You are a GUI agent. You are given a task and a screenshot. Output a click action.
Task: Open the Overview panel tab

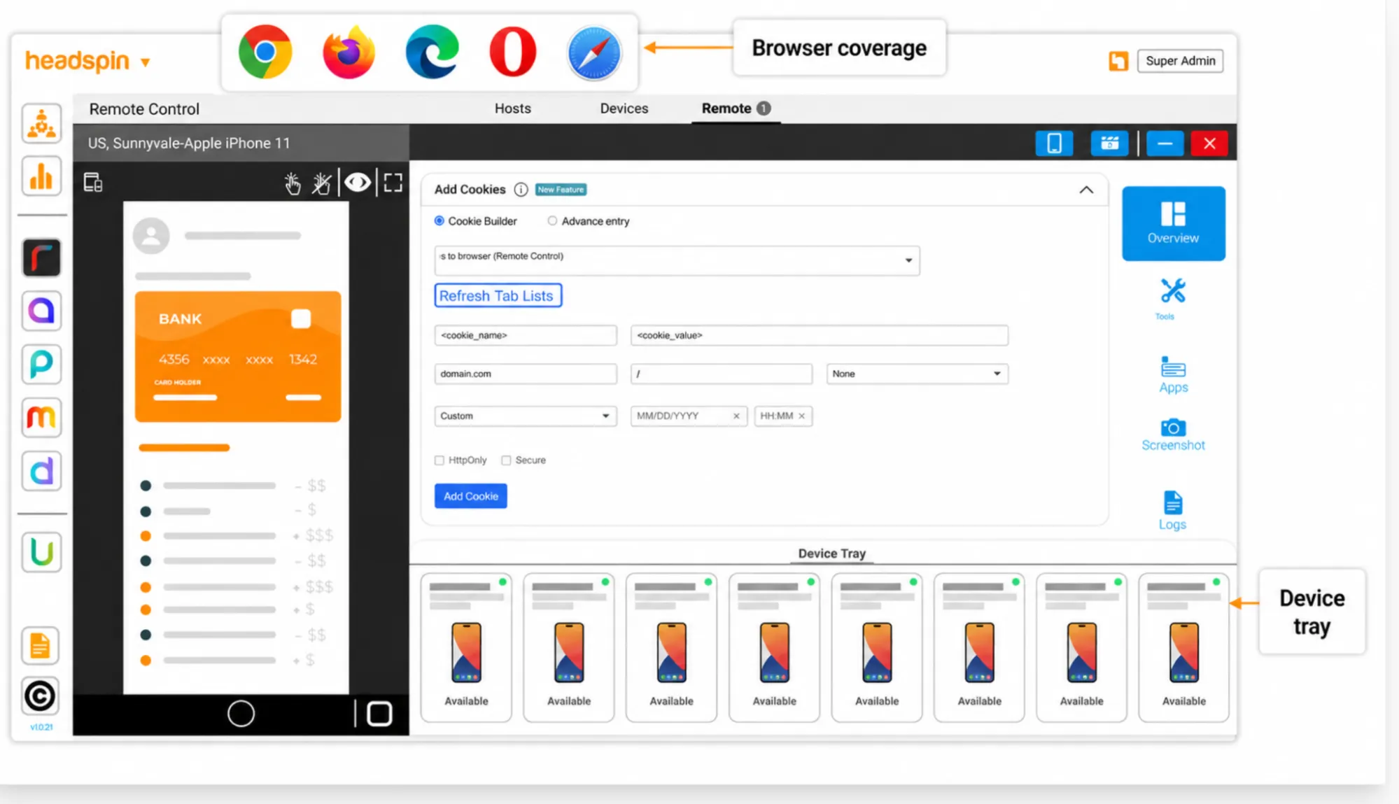pyautogui.click(x=1174, y=223)
